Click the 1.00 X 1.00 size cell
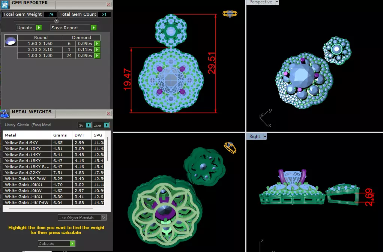This screenshot has height=252, width=383. (x=40, y=55)
